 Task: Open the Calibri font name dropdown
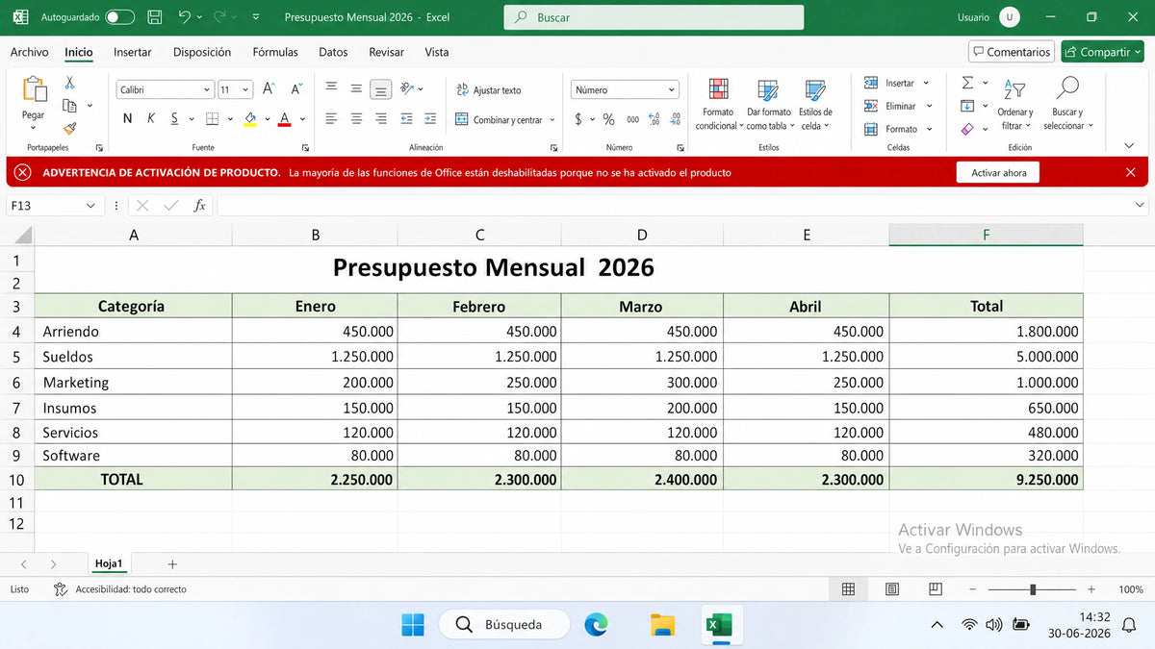[x=165, y=89]
